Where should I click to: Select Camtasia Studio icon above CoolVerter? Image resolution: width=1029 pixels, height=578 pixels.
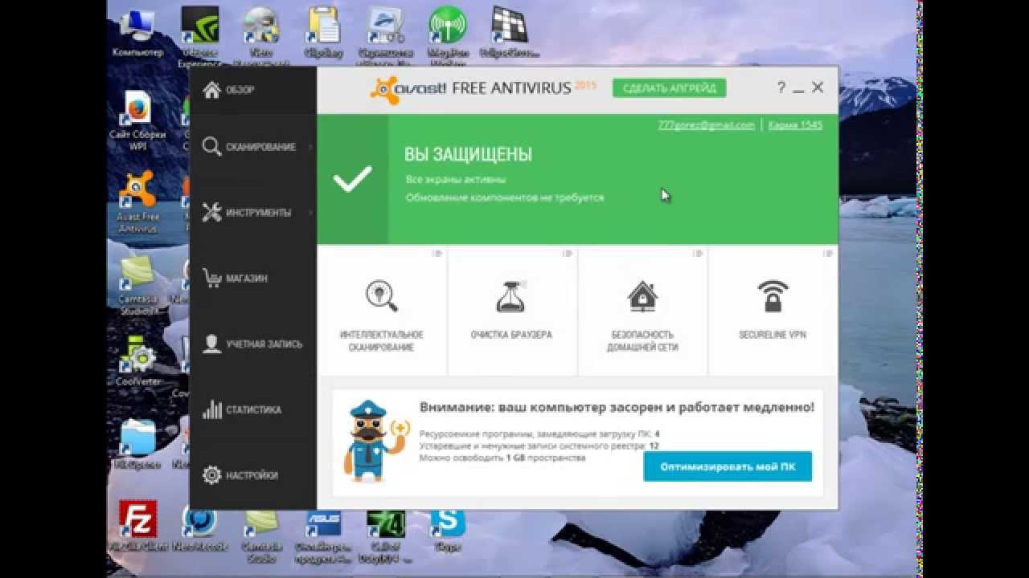(x=138, y=286)
